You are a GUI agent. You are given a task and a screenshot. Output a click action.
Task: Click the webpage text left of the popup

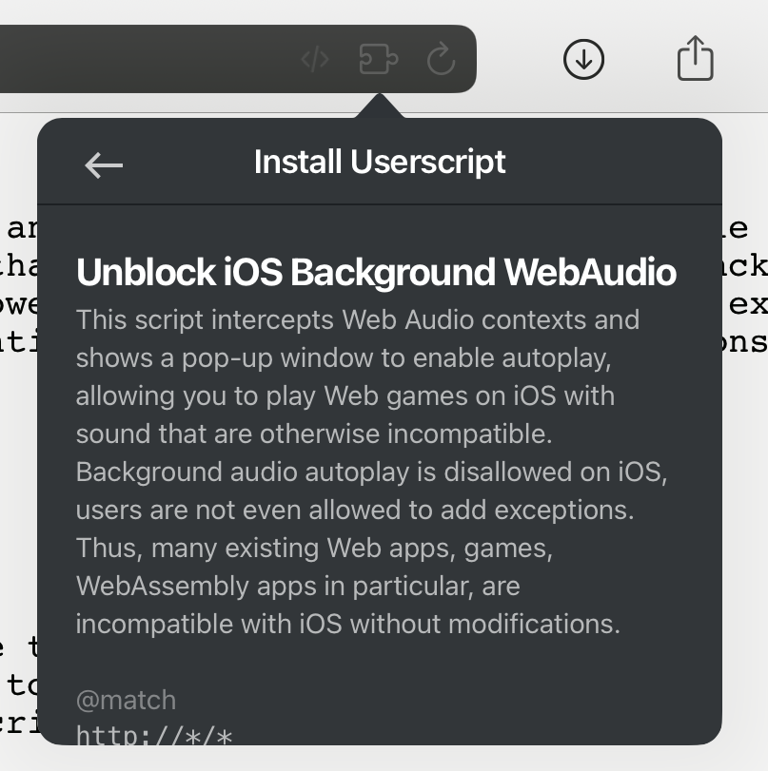(19, 285)
